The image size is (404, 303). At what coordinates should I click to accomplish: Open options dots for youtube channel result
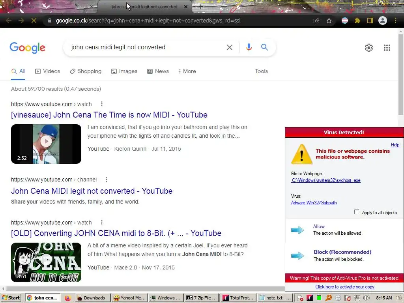(x=107, y=180)
